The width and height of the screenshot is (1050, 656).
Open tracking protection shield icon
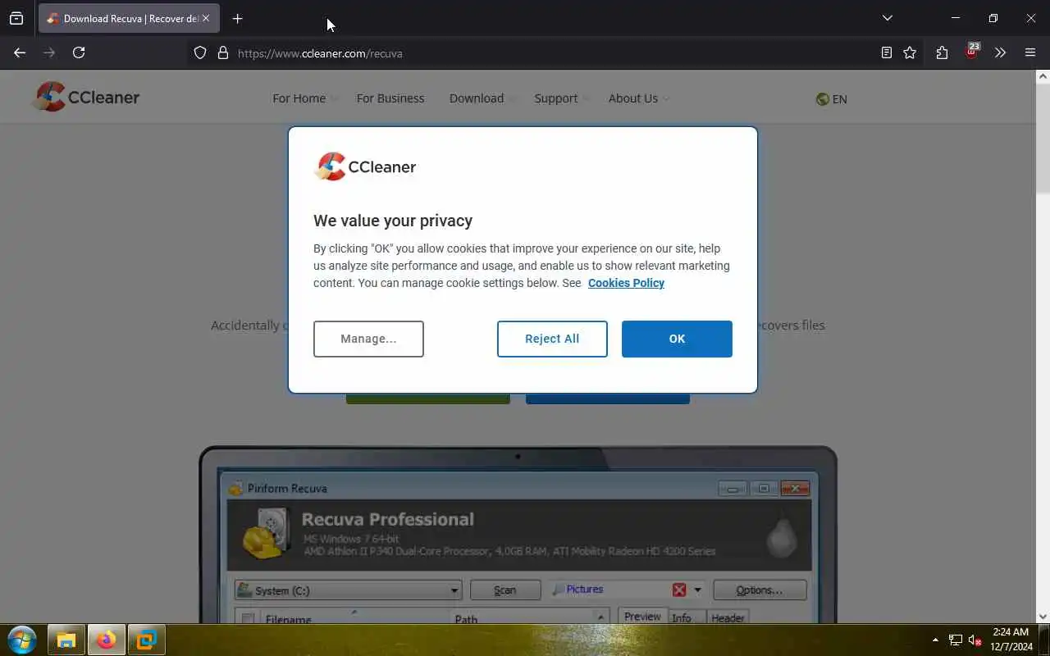(200, 52)
